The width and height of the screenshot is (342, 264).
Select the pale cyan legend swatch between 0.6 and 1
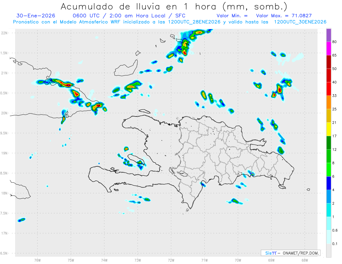click(x=329, y=224)
